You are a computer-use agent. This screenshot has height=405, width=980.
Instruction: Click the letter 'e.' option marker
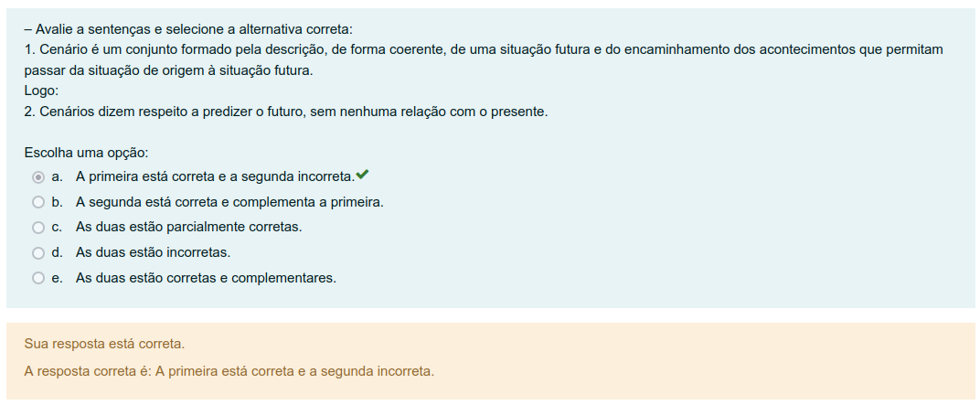pos(58,278)
